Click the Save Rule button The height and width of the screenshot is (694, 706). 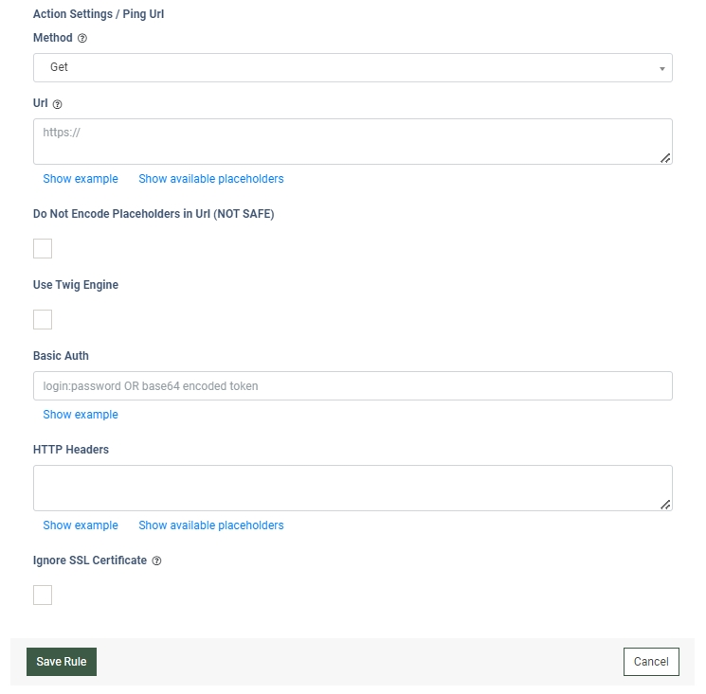tap(62, 662)
